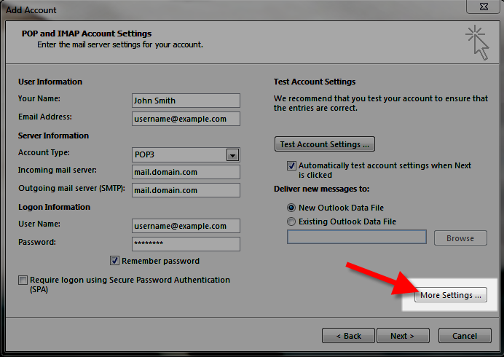Image resolution: width=504 pixels, height=357 pixels.
Task: Close the Add Account window
Action: click(484, 7)
